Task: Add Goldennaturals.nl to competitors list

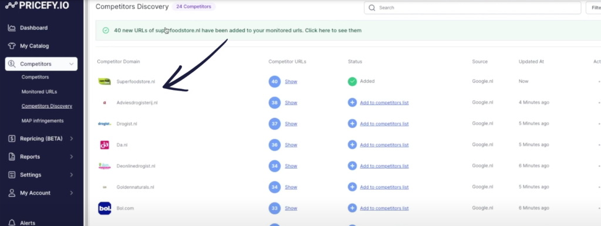Action: pos(384,187)
